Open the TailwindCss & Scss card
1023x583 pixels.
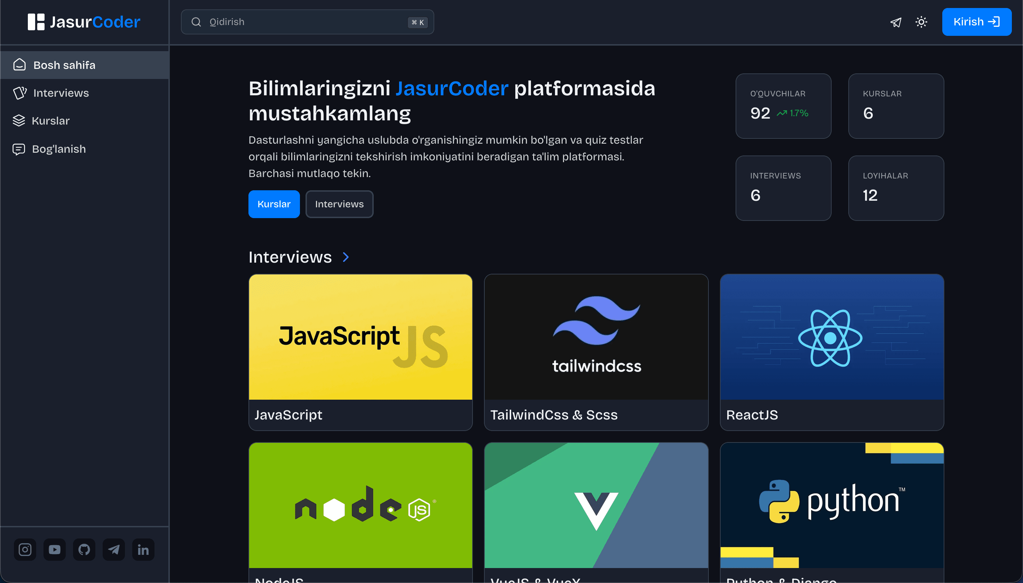coord(596,352)
